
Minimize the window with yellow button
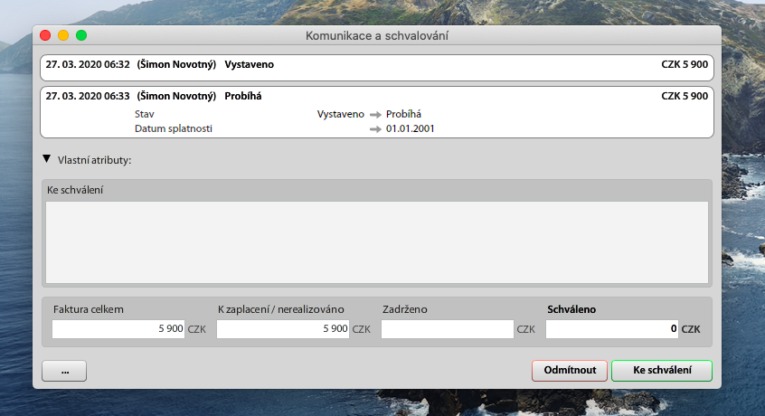(63, 35)
